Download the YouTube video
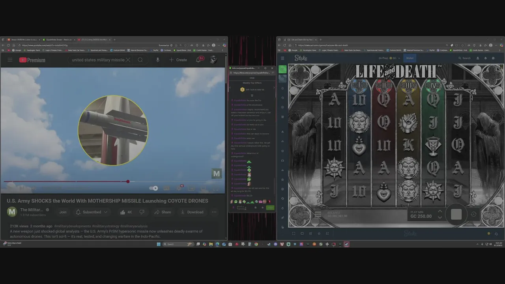505x284 pixels. coord(192,212)
